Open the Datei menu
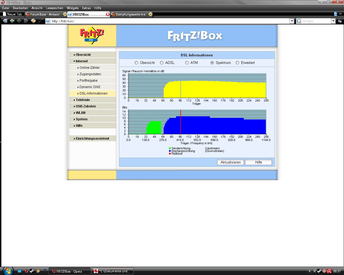The width and height of the screenshot is (344, 275). point(5,8)
